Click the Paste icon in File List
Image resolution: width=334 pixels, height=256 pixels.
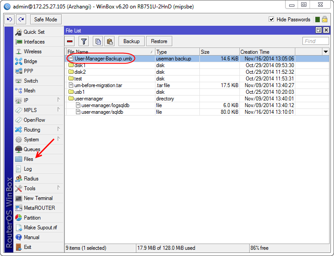[x=110, y=41]
